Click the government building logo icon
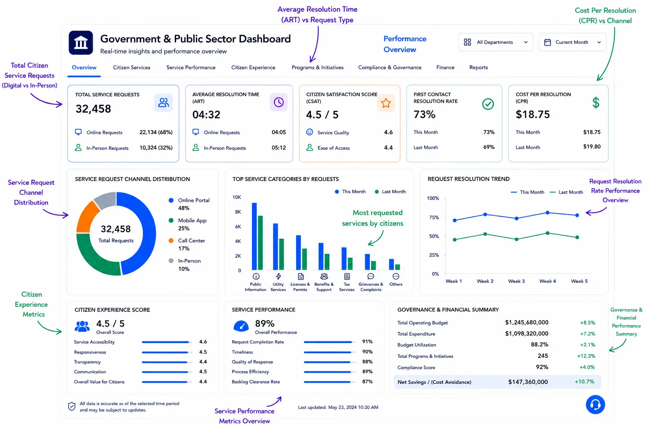Image resolution: width=647 pixels, height=431 pixels. 81,43
